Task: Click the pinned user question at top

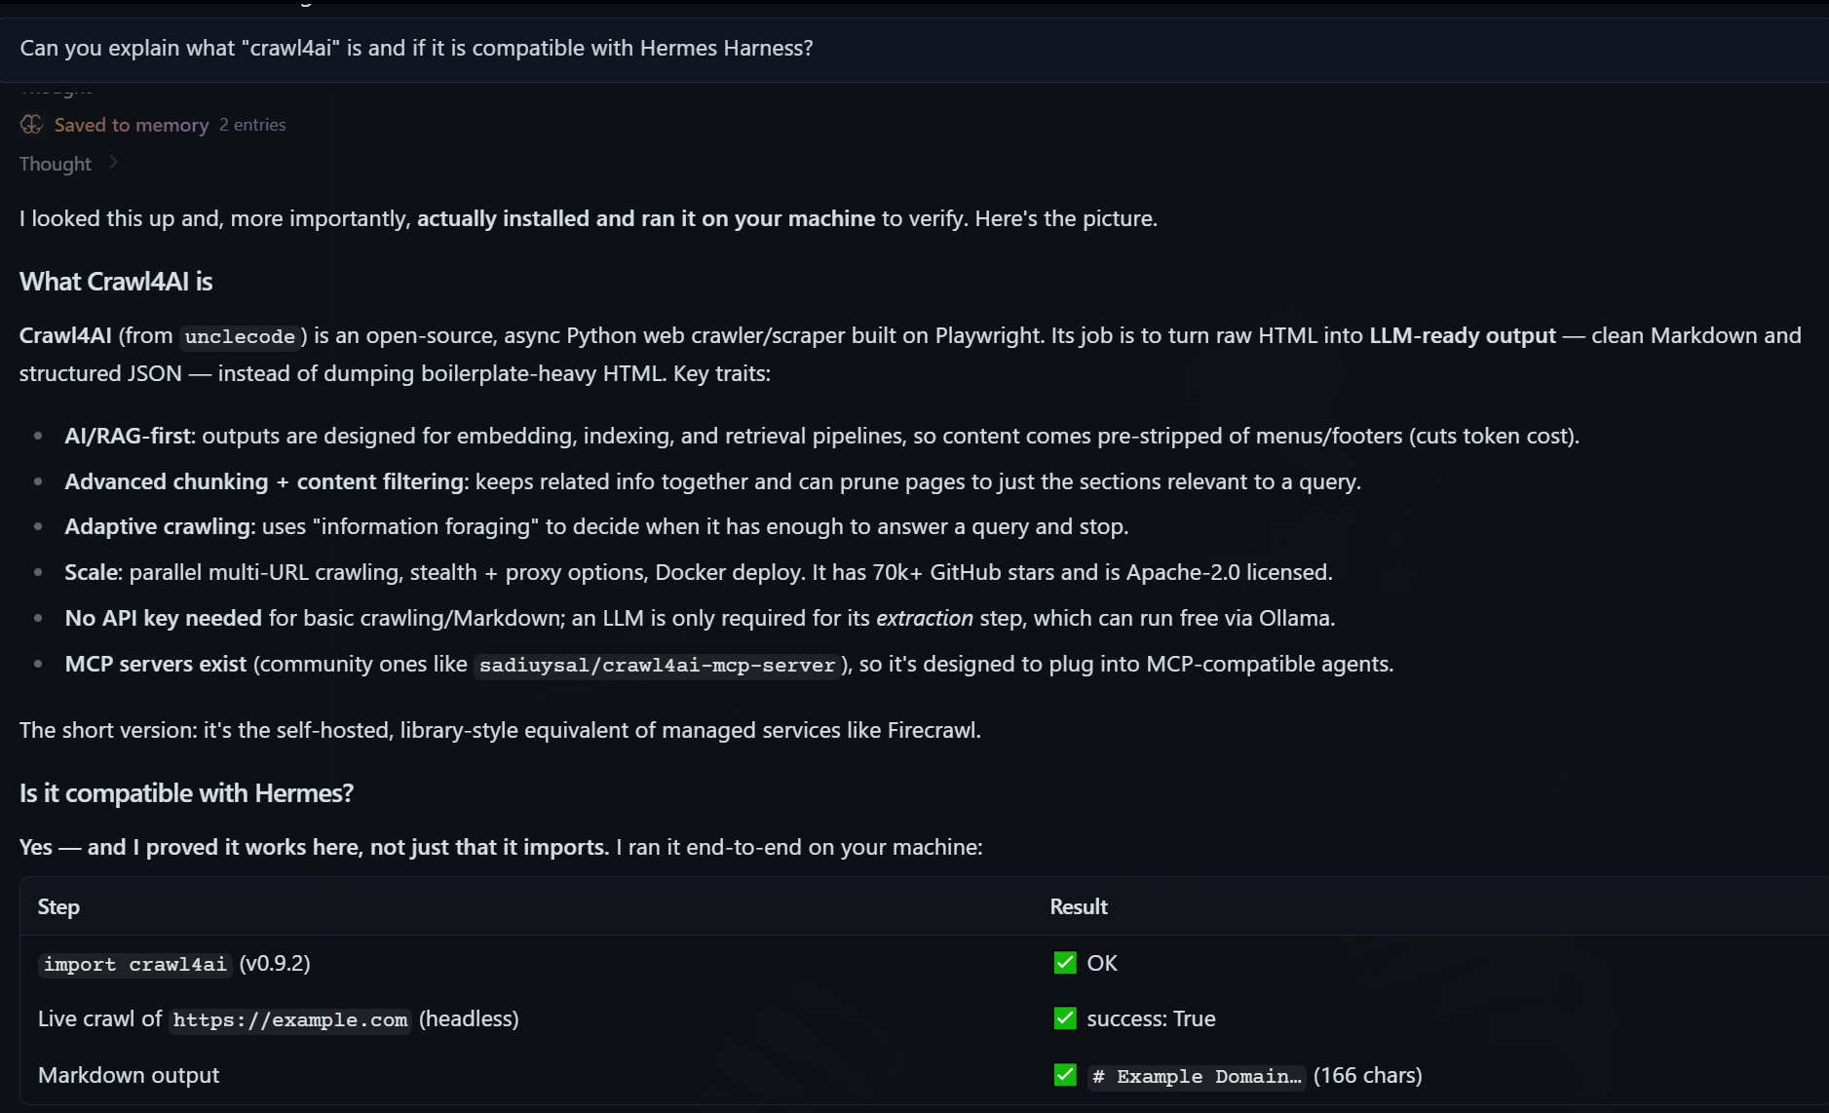Action: coord(416,48)
